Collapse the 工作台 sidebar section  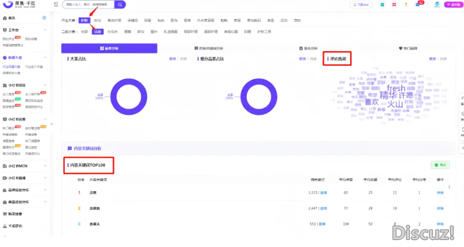pyautogui.click(x=46, y=30)
